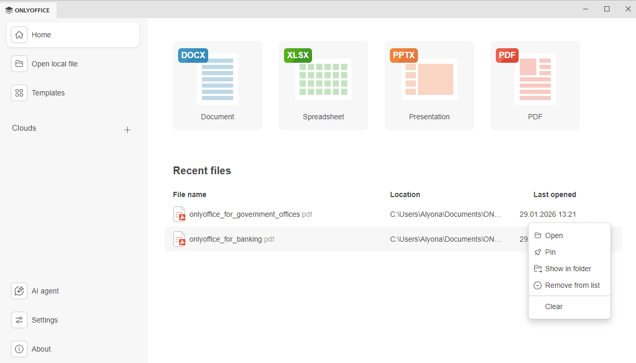Create a new DOCX Document
Screen dimensions: 636x363
coord(218,86)
